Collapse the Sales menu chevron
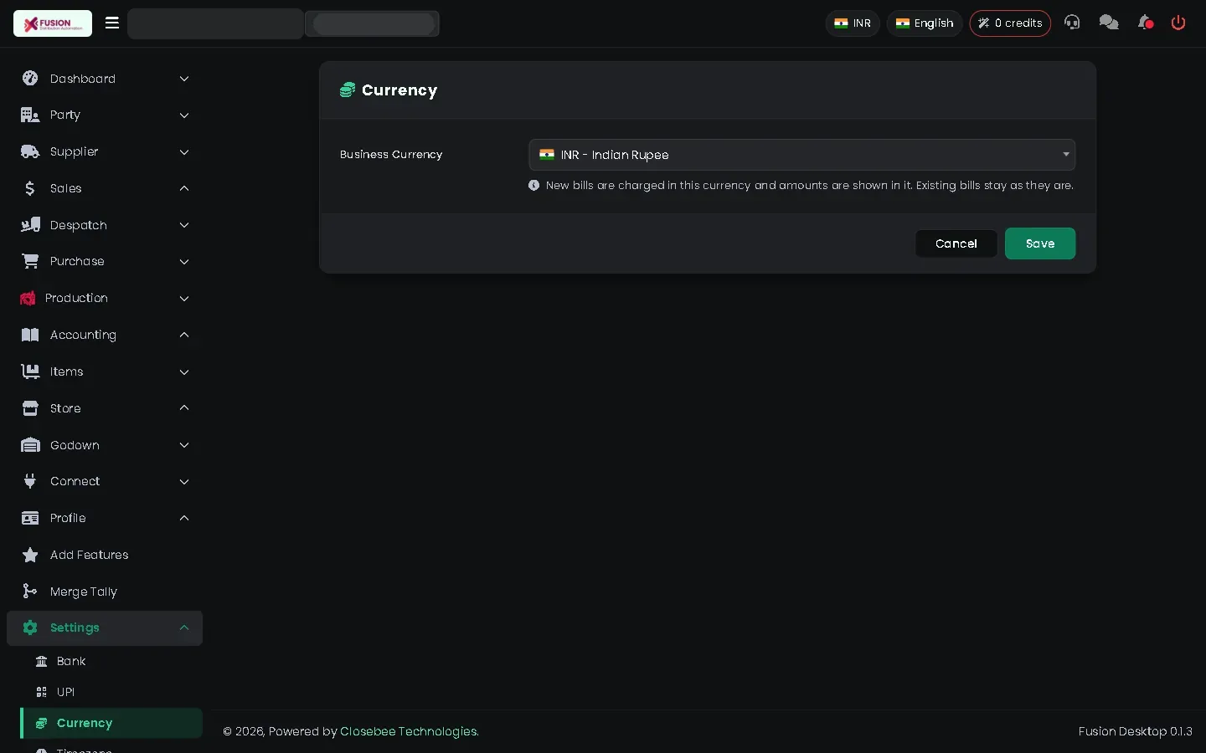This screenshot has height=753, width=1206. (184, 188)
